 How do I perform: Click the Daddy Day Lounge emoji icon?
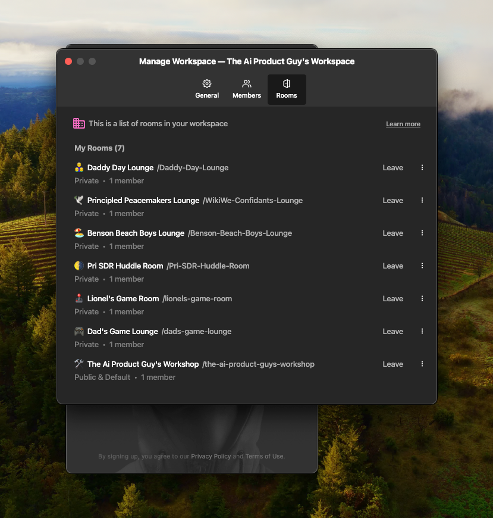pos(79,167)
